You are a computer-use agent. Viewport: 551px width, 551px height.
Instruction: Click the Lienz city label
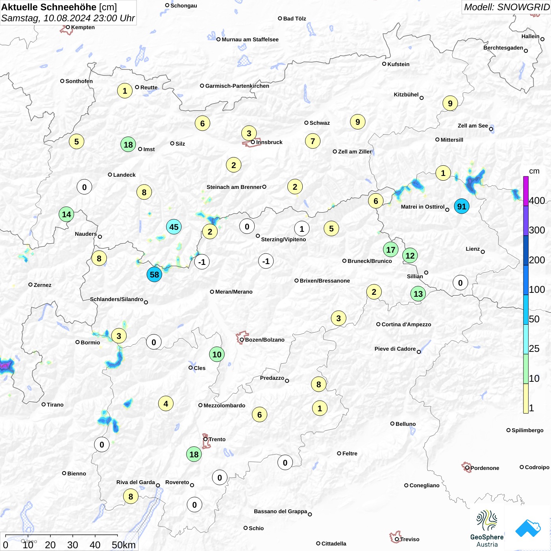coord(473,249)
